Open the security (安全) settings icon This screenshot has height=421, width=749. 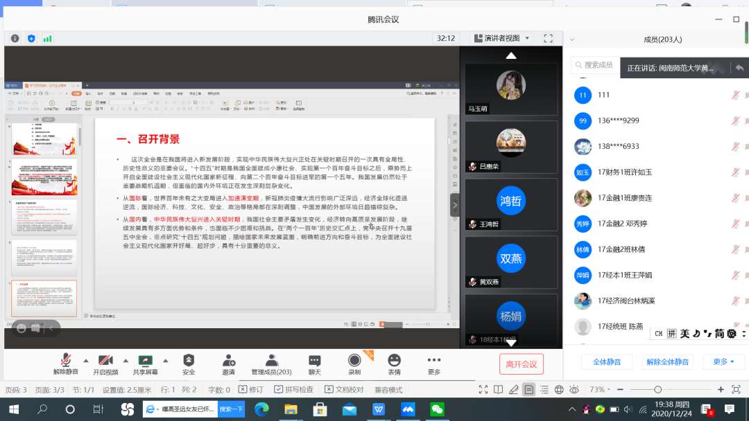click(189, 360)
